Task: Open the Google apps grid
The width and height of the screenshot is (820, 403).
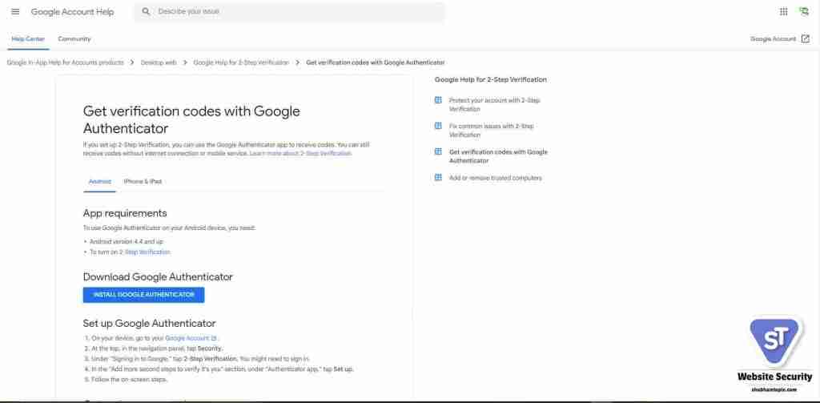Action: pyautogui.click(x=783, y=11)
